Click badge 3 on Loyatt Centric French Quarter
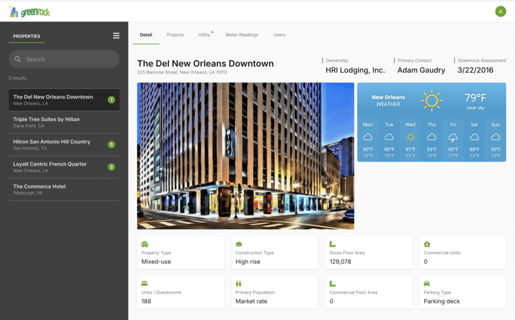 [x=111, y=167]
